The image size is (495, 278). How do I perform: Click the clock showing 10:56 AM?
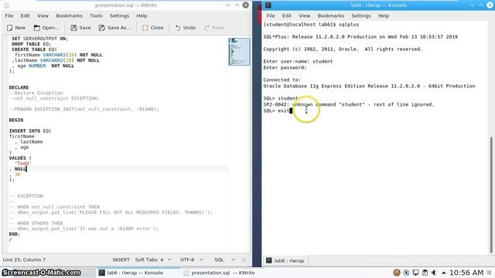466,273
